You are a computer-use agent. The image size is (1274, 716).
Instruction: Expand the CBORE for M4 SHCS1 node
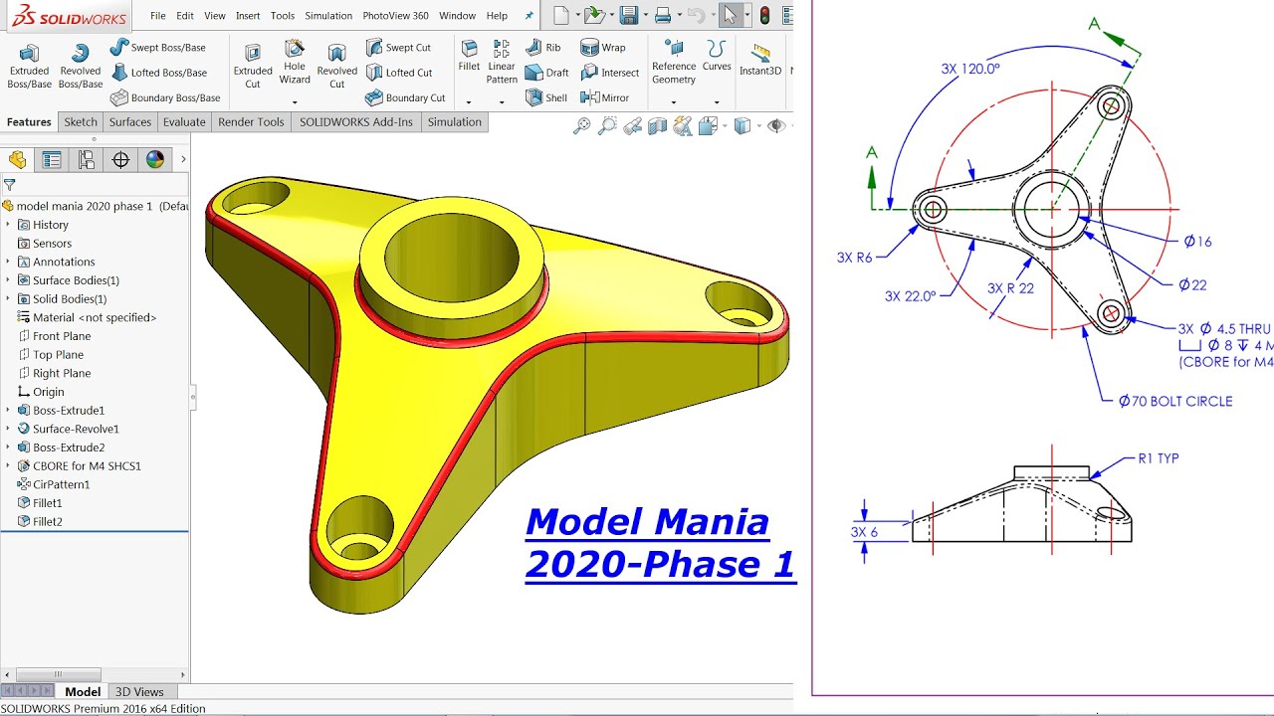(x=8, y=466)
